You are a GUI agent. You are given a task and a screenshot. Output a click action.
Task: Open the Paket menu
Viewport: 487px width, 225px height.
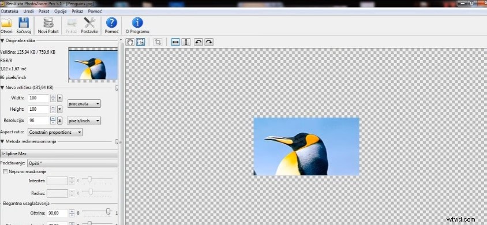(44, 11)
